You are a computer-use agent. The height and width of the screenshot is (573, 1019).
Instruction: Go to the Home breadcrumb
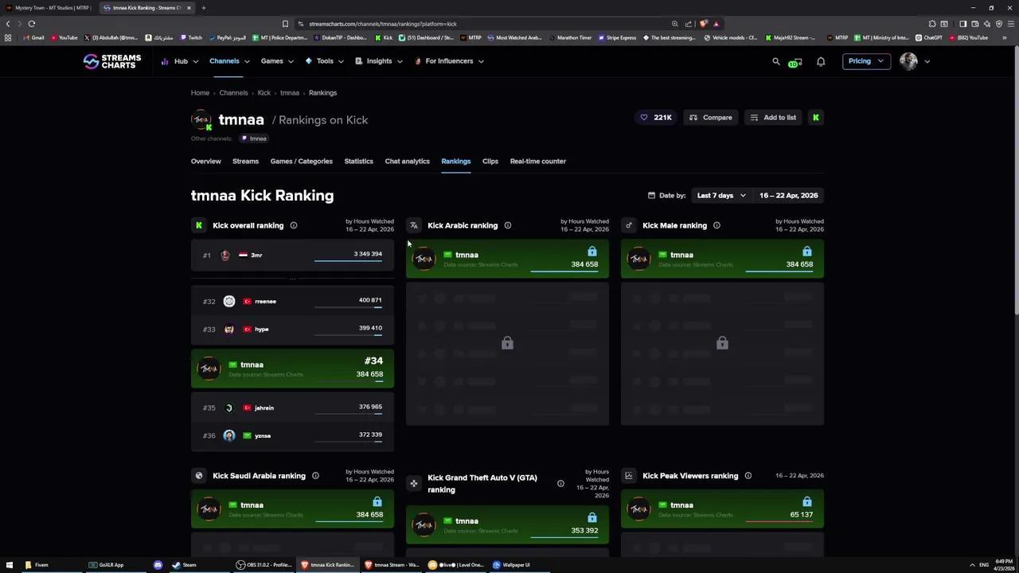click(x=200, y=93)
